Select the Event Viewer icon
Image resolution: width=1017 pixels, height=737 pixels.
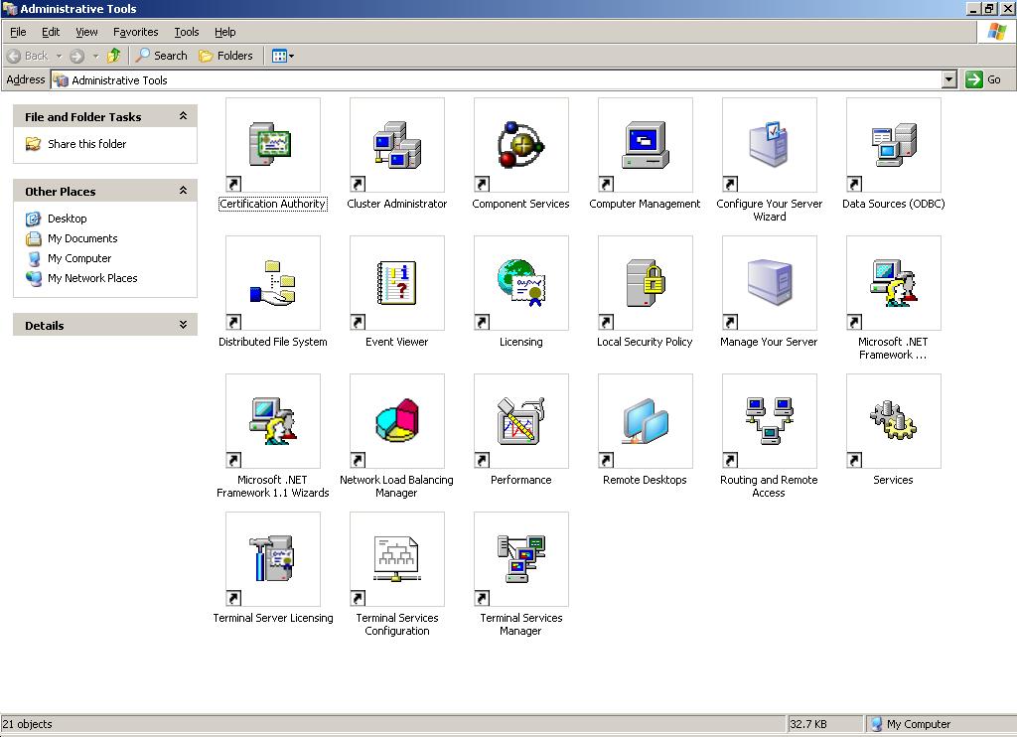coord(397,283)
